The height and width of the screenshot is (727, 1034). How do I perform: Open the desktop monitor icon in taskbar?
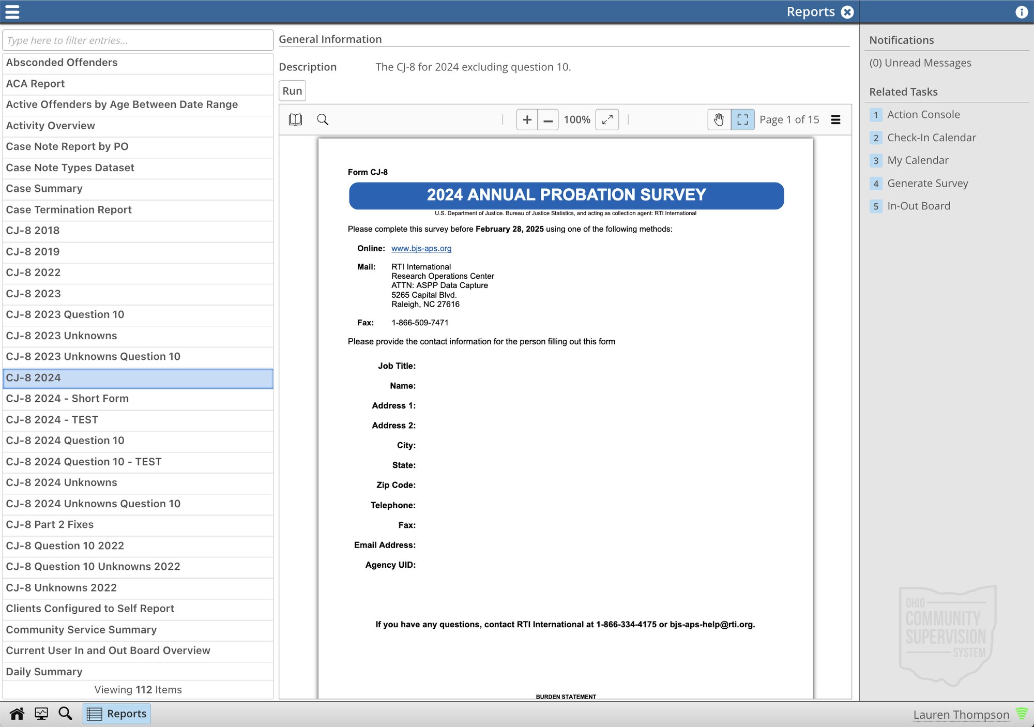41,714
